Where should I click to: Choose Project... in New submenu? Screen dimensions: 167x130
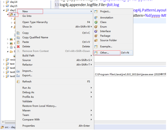113,12
